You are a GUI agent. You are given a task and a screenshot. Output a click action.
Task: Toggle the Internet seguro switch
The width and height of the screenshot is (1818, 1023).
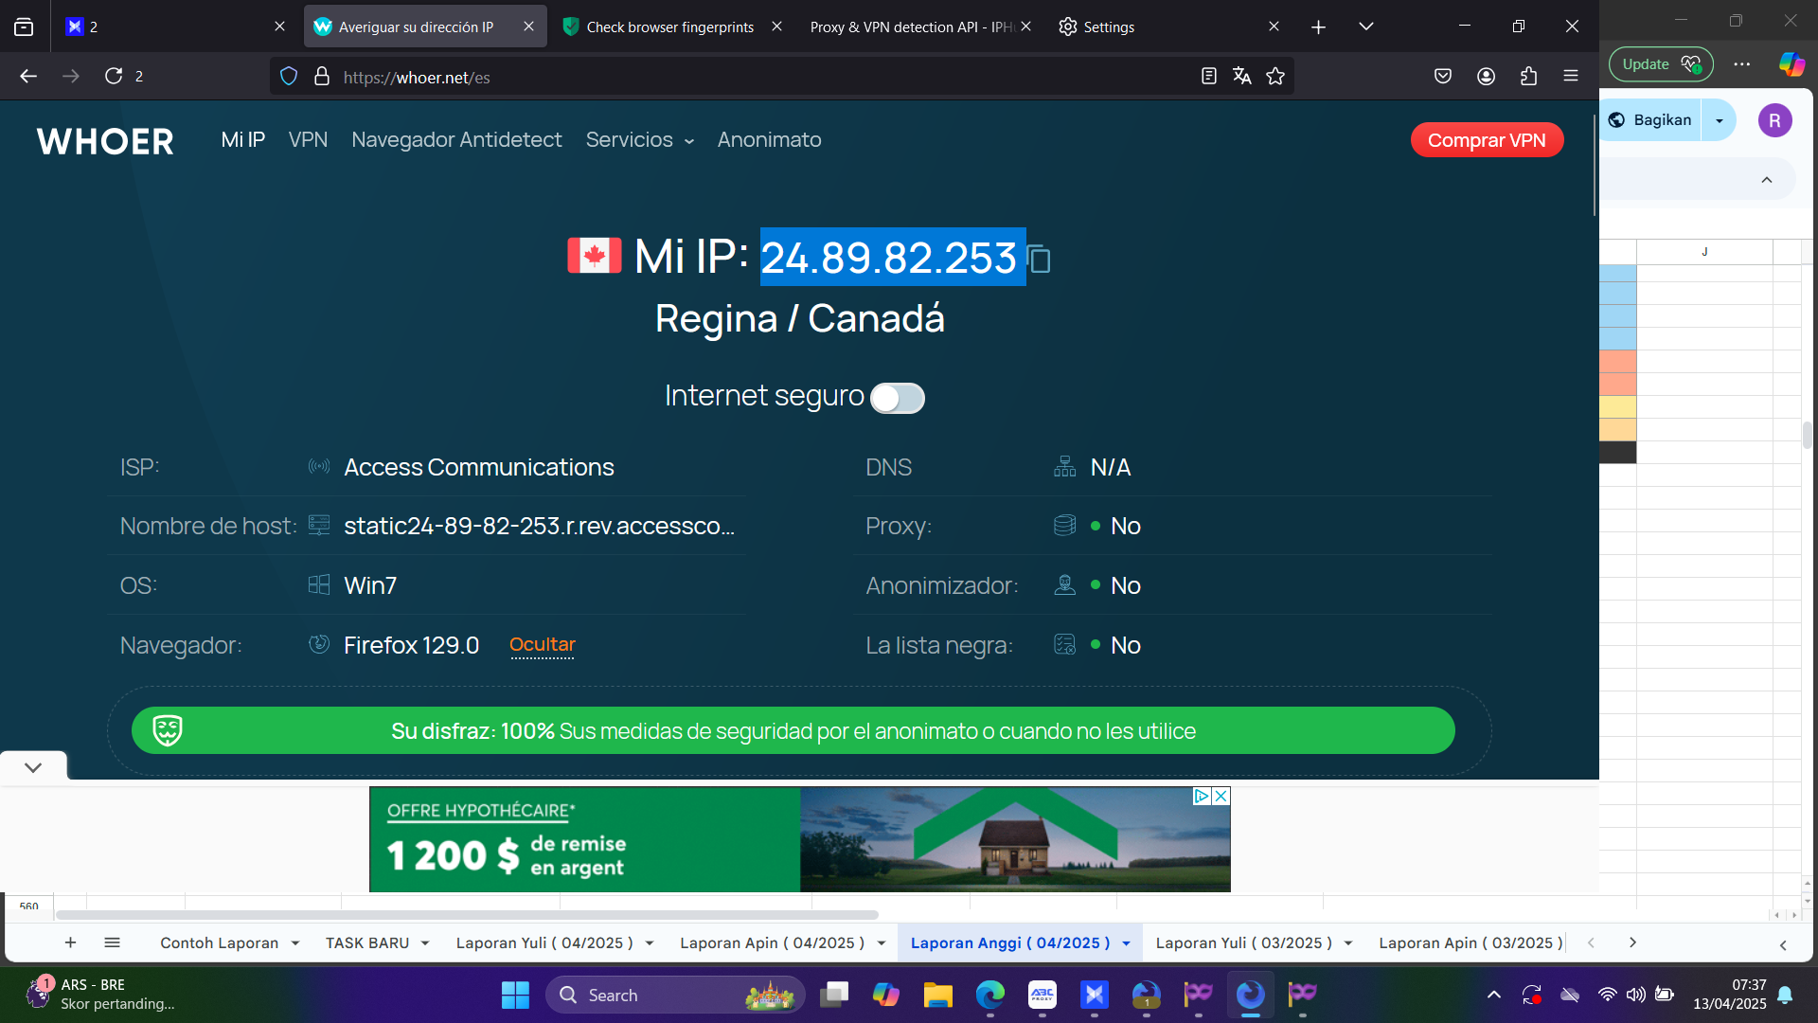tap(897, 398)
